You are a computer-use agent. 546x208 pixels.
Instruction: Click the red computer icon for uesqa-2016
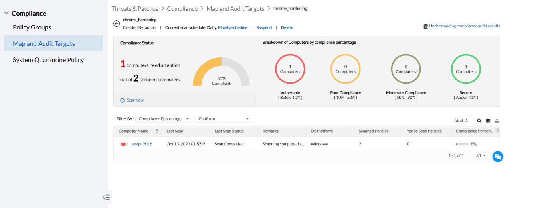pyautogui.click(x=123, y=144)
